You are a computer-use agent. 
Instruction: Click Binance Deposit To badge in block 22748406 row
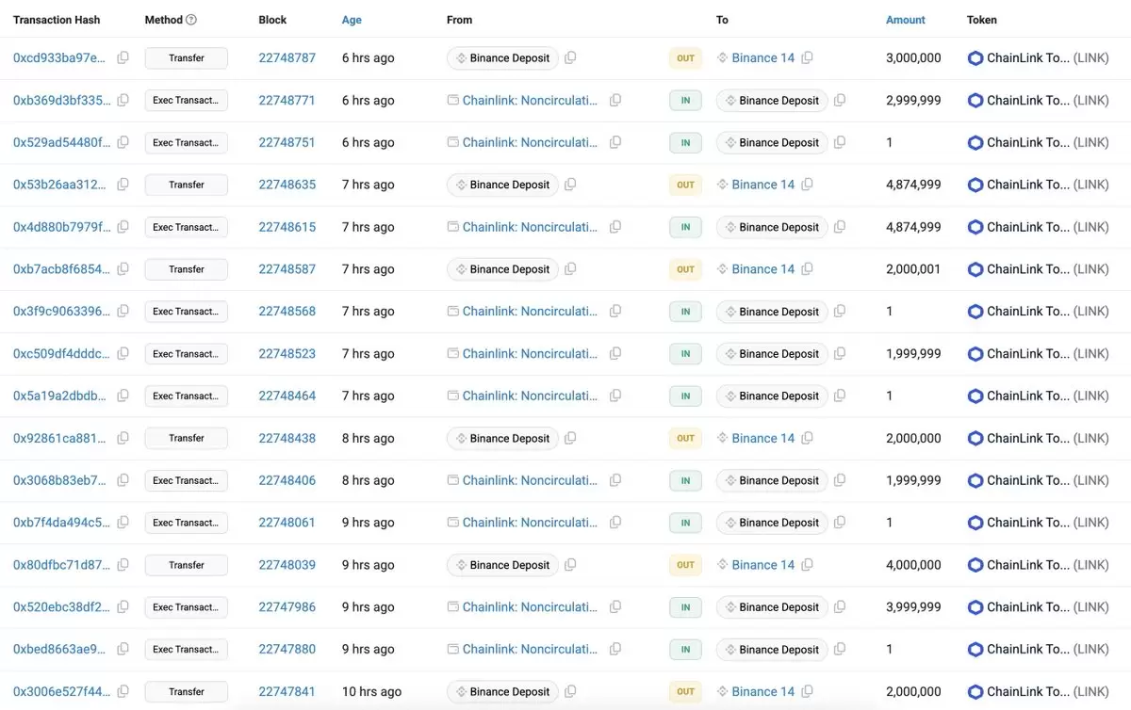tap(772, 480)
